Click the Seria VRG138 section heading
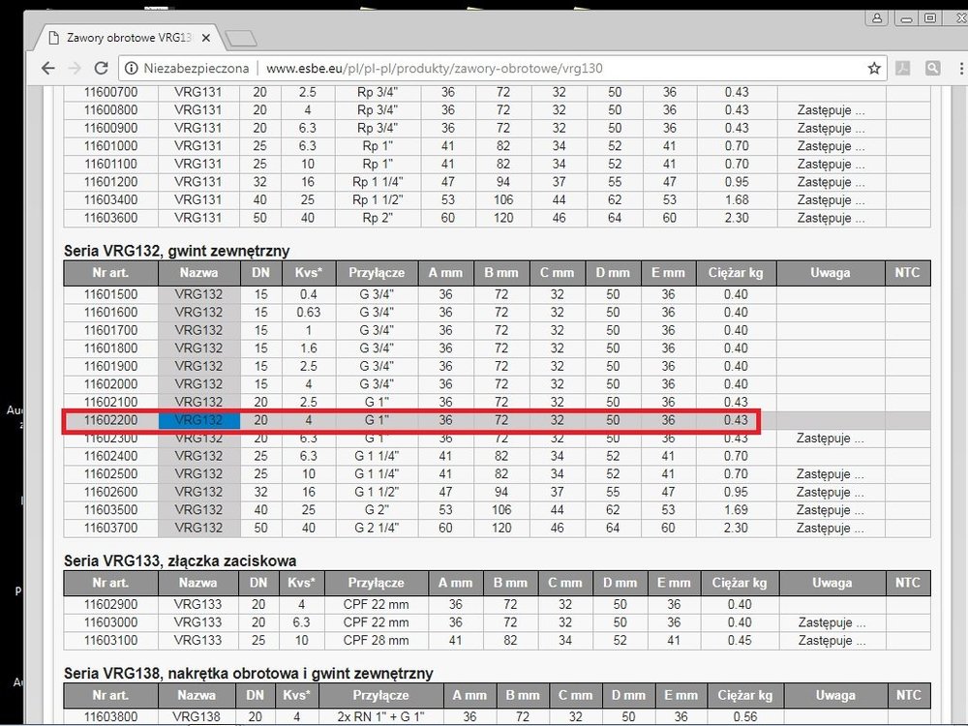Image resolution: width=968 pixels, height=726 pixels. (x=248, y=673)
